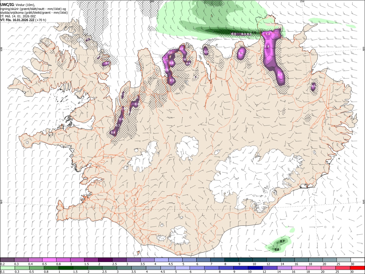365x274 pixels.
Task: Click the '0.2' label on the snow legend
Action: click(x=3, y=264)
